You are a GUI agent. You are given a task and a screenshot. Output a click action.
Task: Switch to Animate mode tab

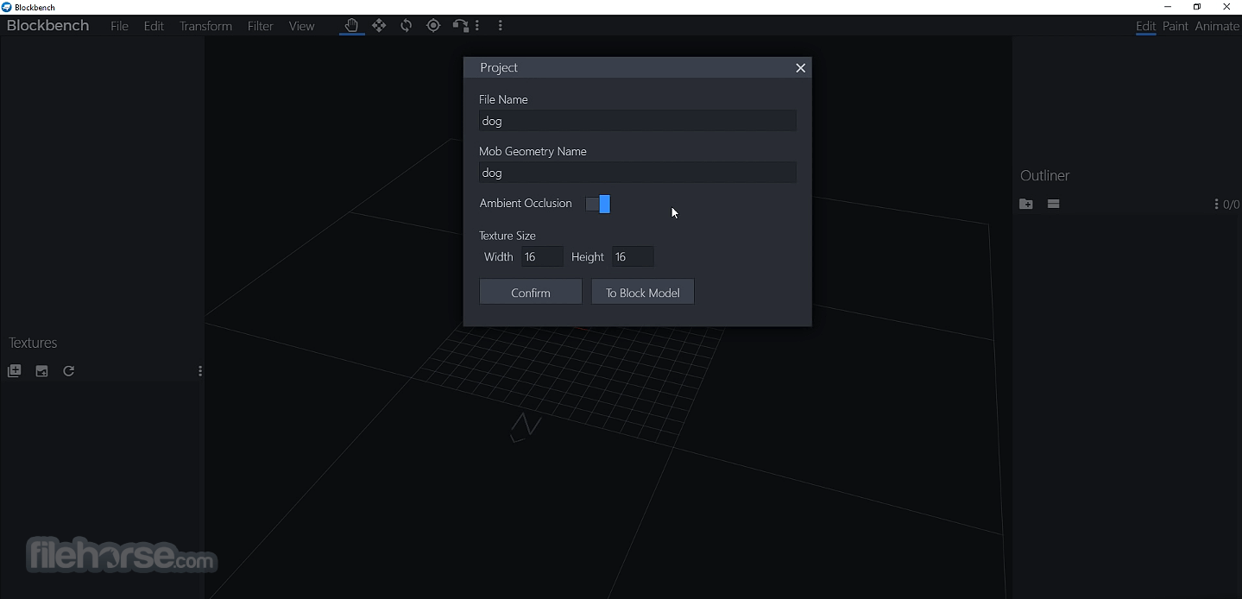coord(1217,26)
